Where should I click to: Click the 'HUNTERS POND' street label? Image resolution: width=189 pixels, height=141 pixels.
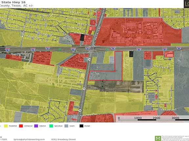168,109
